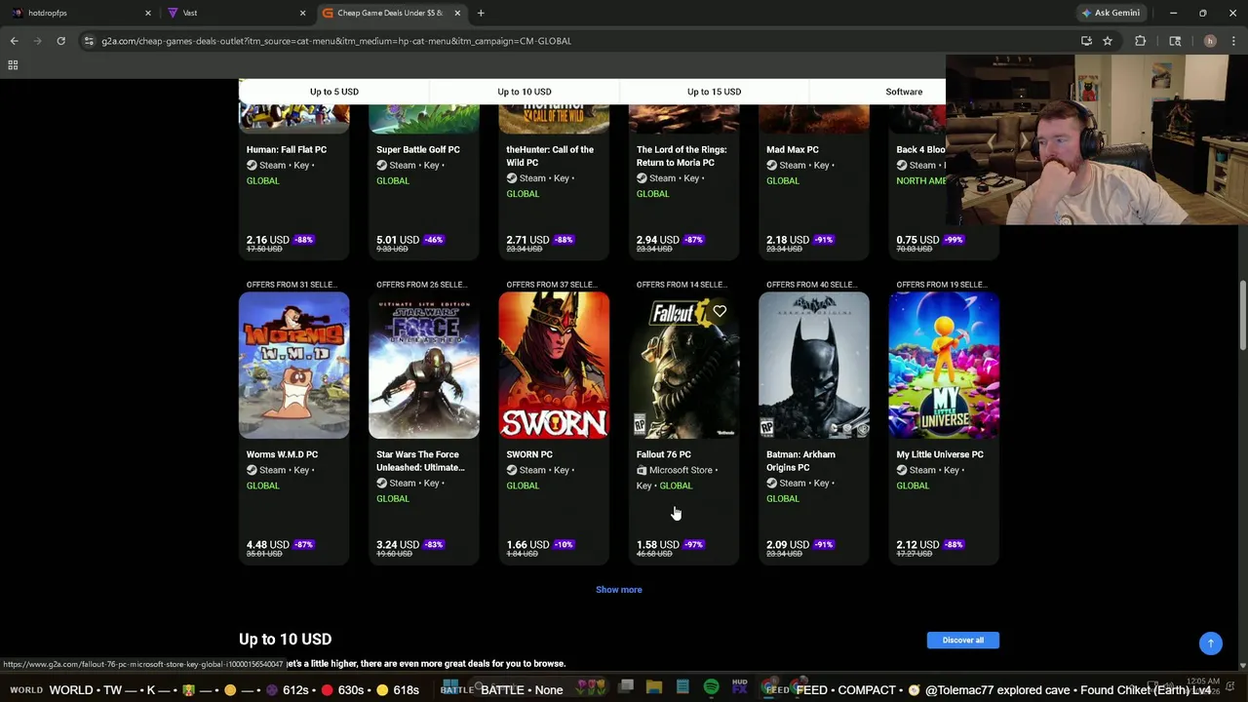Image resolution: width=1248 pixels, height=702 pixels.
Task: Close the Vast tab
Action: click(302, 13)
